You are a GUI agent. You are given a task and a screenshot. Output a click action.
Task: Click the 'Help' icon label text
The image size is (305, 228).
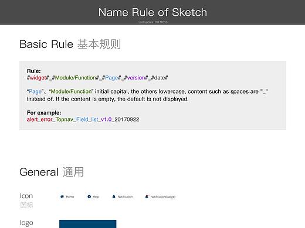pos(96,197)
